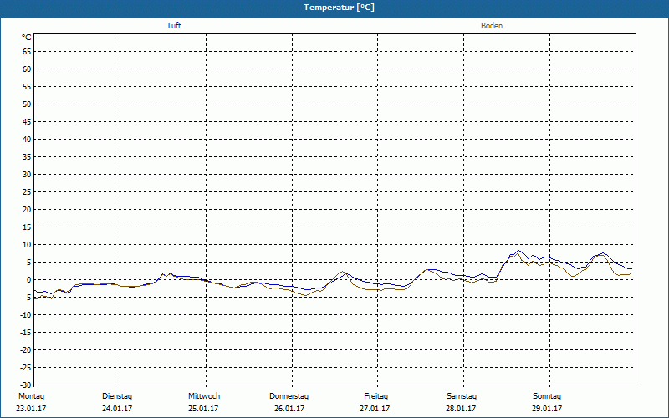The width and height of the screenshot is (669, 418).
Task: Click the 'Donnerstag' day label
Action: pyautogui.click(x=289, y=396)
